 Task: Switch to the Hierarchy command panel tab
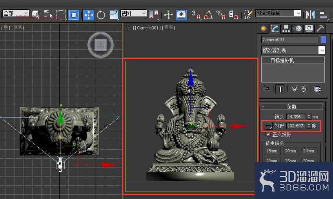[x=286, y=29]
